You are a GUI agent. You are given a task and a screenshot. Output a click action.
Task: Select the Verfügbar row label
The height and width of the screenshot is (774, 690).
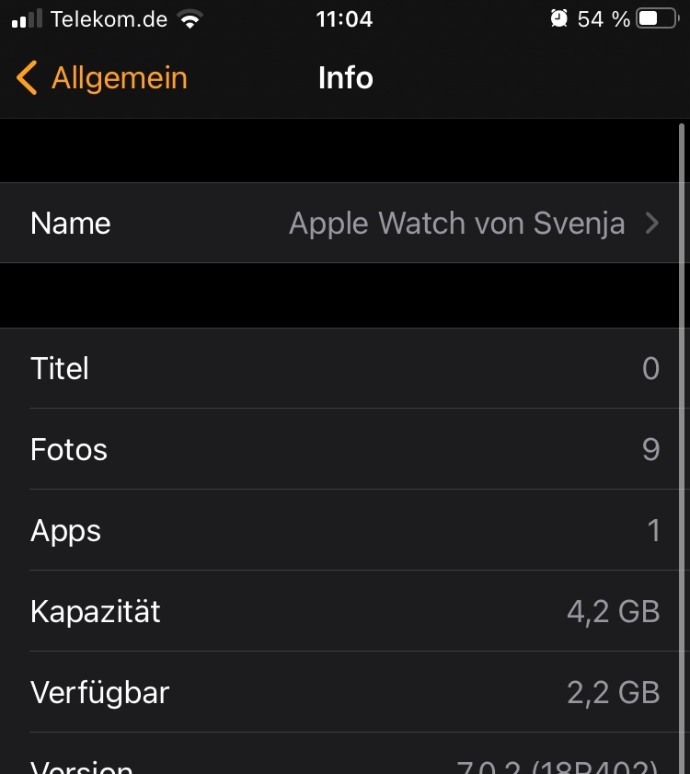[x=99, y=693]
